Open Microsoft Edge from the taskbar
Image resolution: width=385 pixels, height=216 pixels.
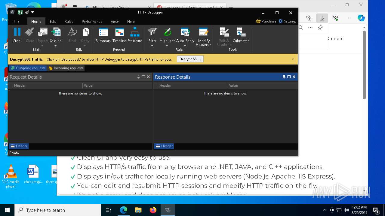(124, 210)
